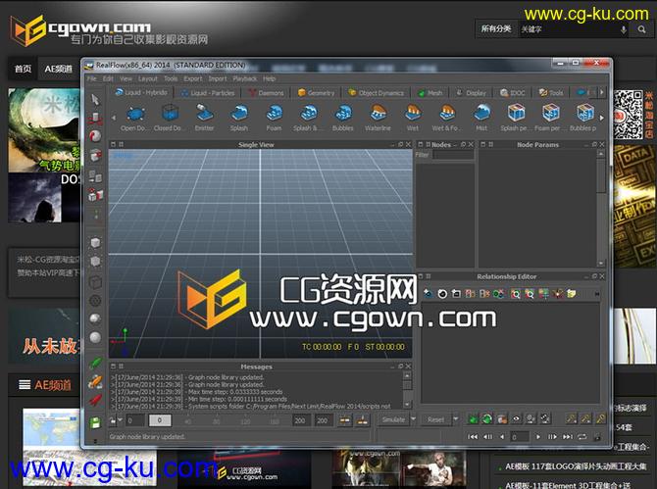Image resolution: width=657 pixels, height=489 pixels.
Task: Toggle the eye visibility icon in simulation bar
Action: click(516, 418)
